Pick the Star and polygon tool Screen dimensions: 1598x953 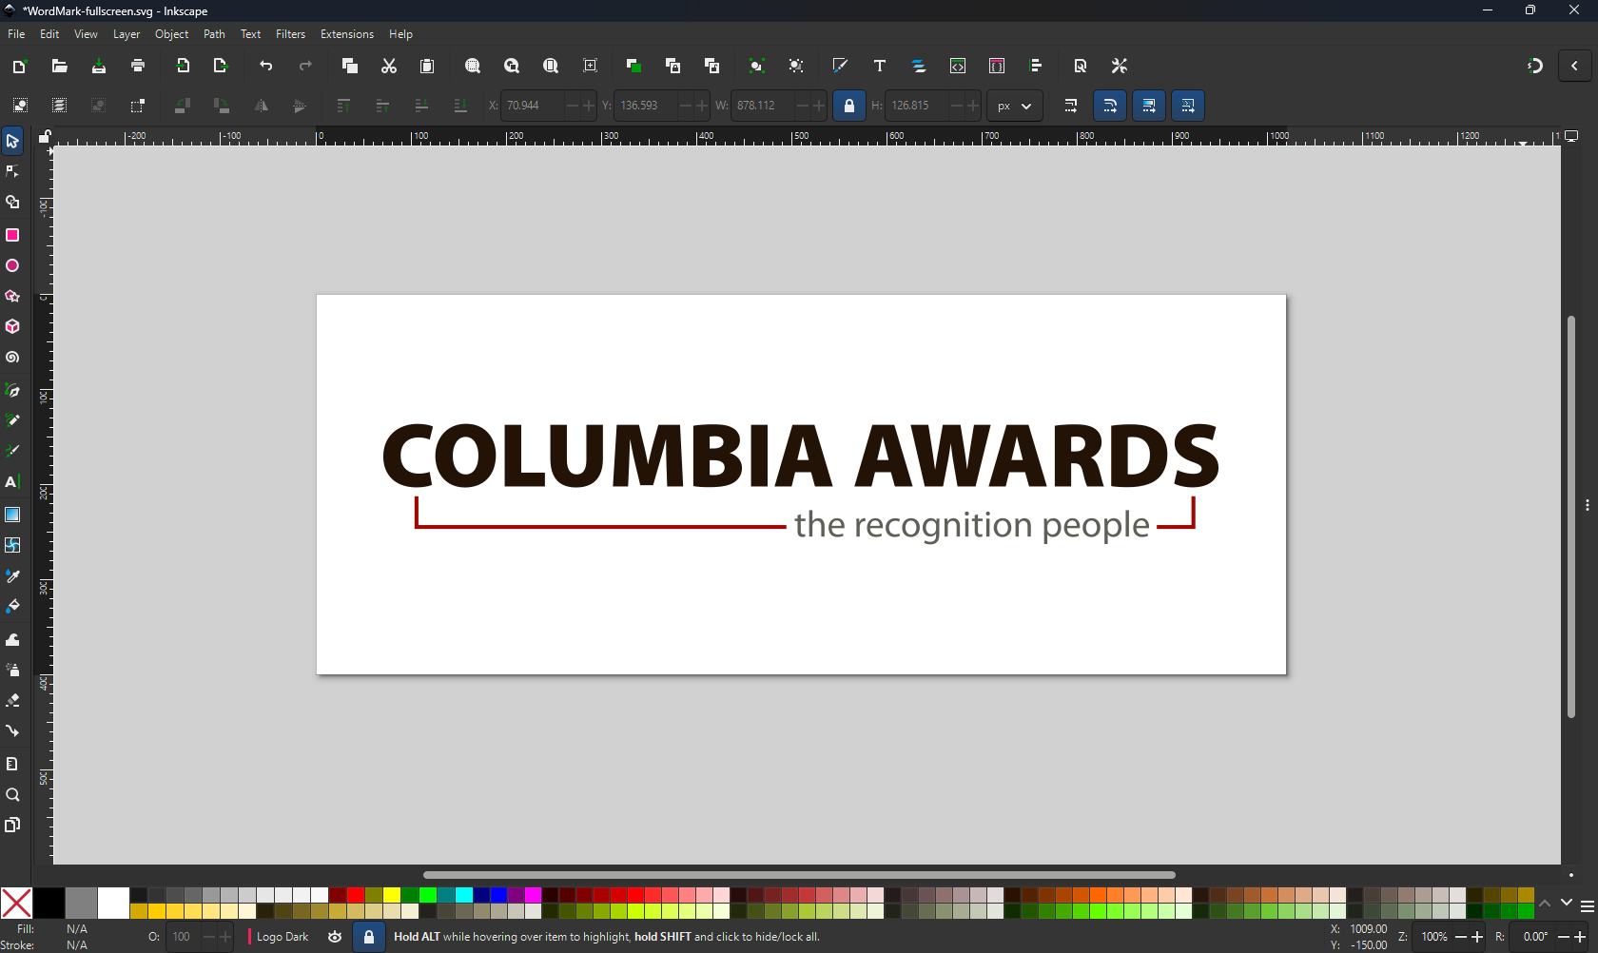click(12, 297)
